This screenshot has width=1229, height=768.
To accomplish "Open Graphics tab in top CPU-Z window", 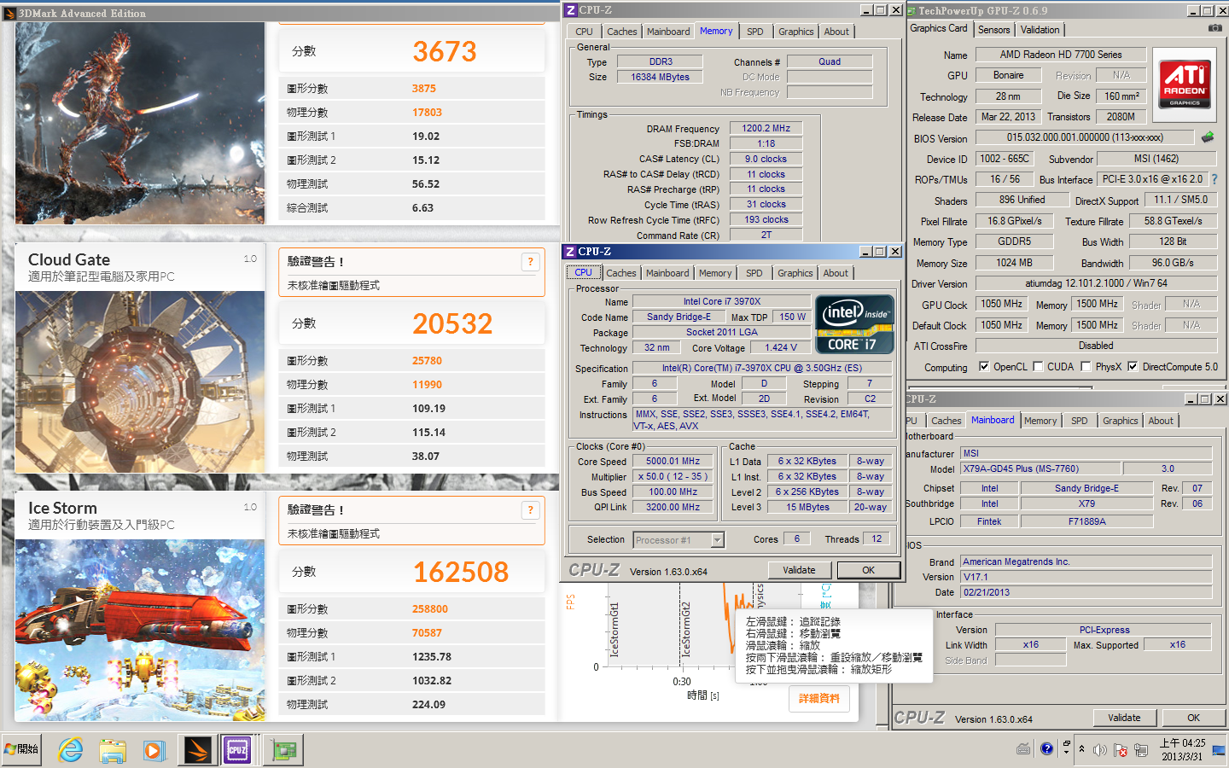I will [796, 32].
